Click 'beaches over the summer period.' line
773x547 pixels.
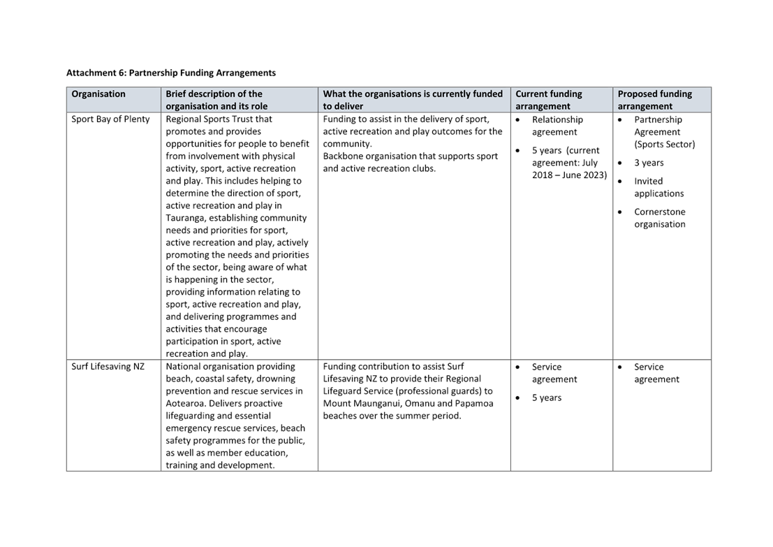pyautogui.click(x=392, y=416)
